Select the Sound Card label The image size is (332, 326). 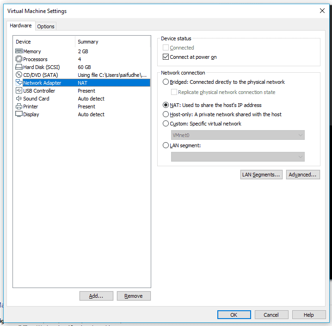[36, 99]
